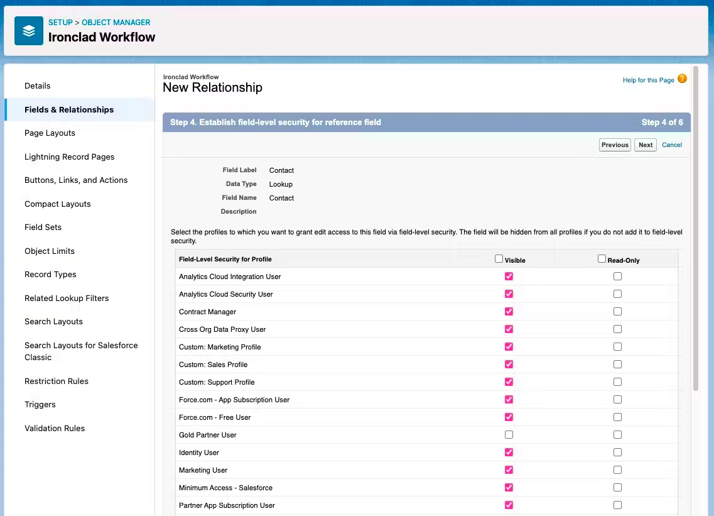Go to Page Layouts section
The height and width of the screenshot is (516, 714).
click(50, 133)
